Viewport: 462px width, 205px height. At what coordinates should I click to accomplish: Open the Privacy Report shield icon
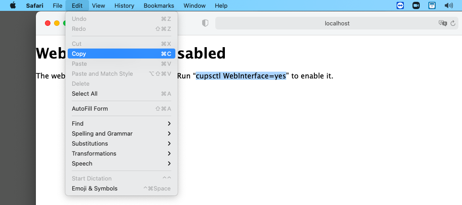coord(205,23)
